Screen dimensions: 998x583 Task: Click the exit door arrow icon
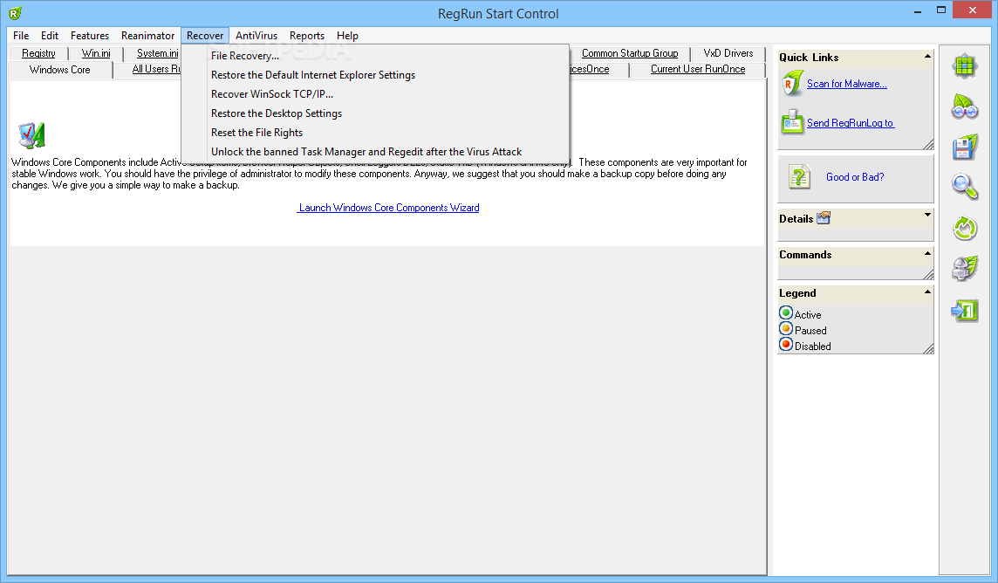click(965, 311)
